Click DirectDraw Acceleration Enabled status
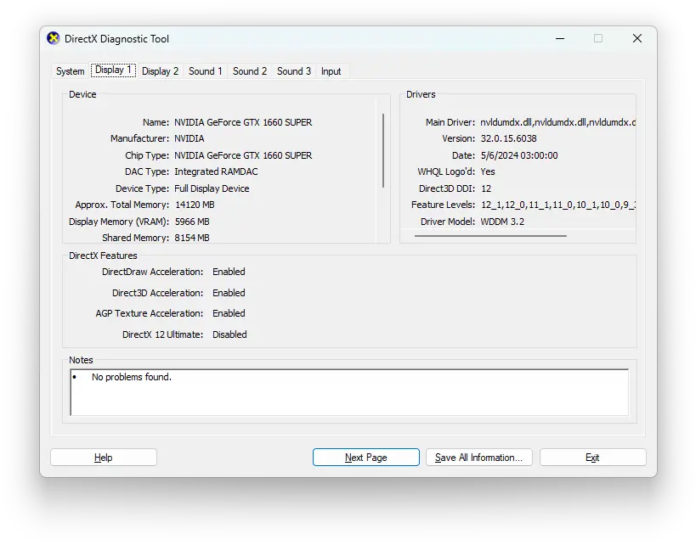696x545 pixels. coord(229,272)
